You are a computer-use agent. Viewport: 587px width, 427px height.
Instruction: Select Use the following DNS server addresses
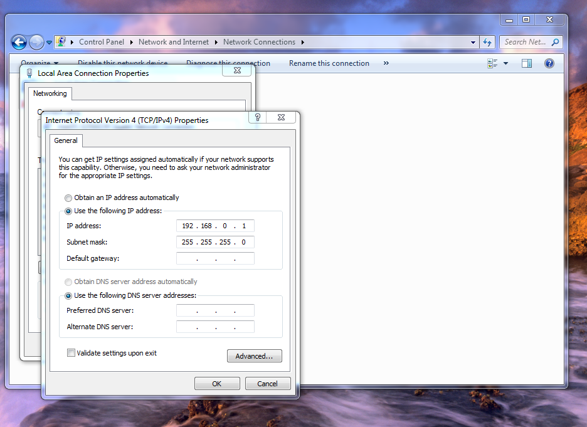[68, 295]
